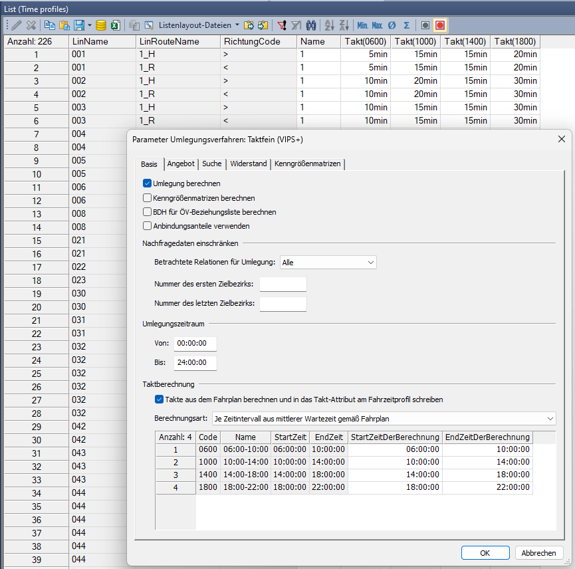
Task: Open Listenlayout-Dateien dropdown menu
Action: coord(237,25)
